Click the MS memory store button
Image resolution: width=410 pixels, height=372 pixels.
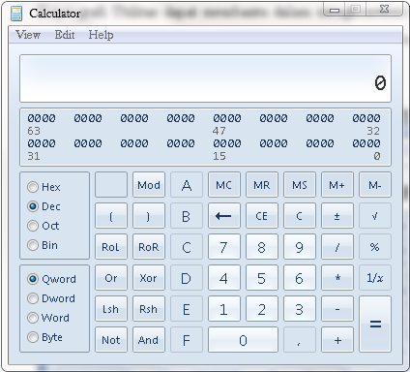click(300, 185)
